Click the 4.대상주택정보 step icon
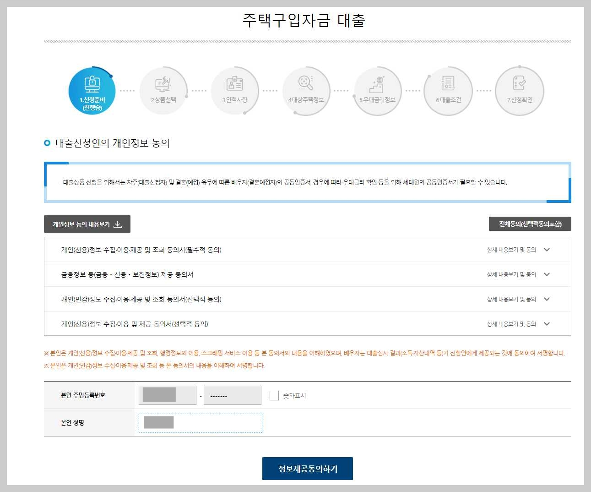This screenshot has width=591, height=492. click(306, 90)
